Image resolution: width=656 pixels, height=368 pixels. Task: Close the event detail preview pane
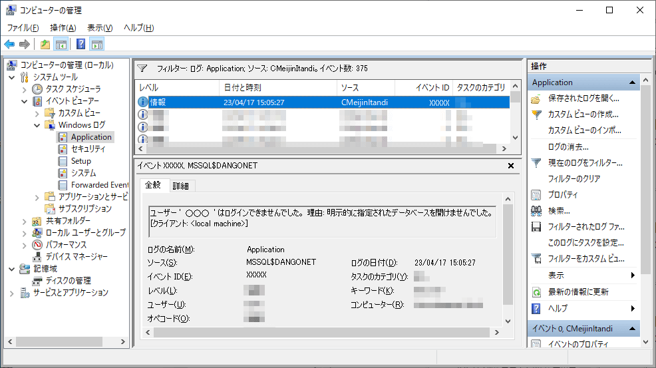(x=511, y=166)
